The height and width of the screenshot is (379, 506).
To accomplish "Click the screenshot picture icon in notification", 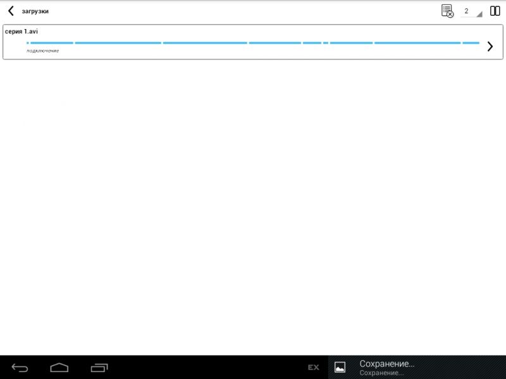I will click(340, 367).
